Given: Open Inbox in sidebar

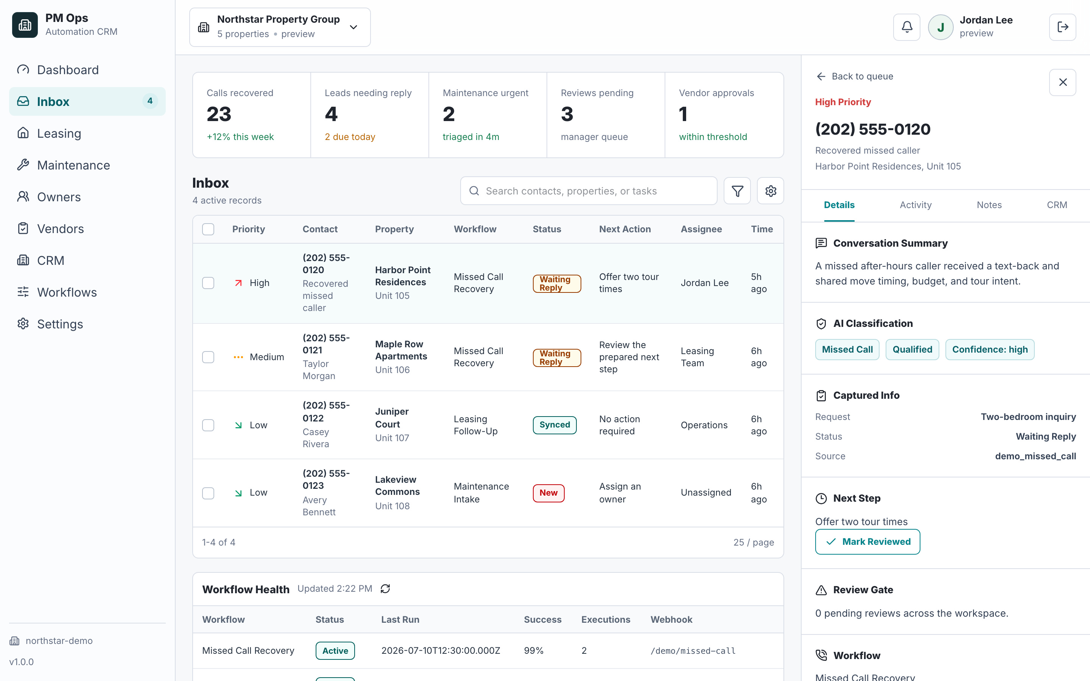Looking at the screenshot, I should coord(87,101).
